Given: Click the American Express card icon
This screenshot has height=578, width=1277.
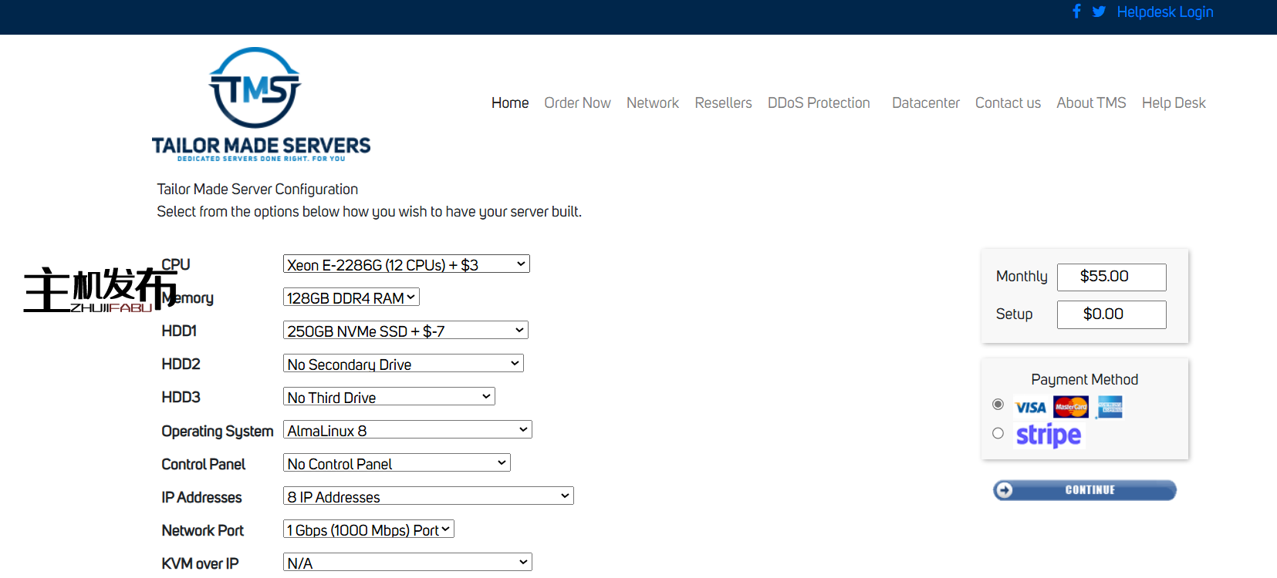Looking at the screenshot, I should (1110, 407).
